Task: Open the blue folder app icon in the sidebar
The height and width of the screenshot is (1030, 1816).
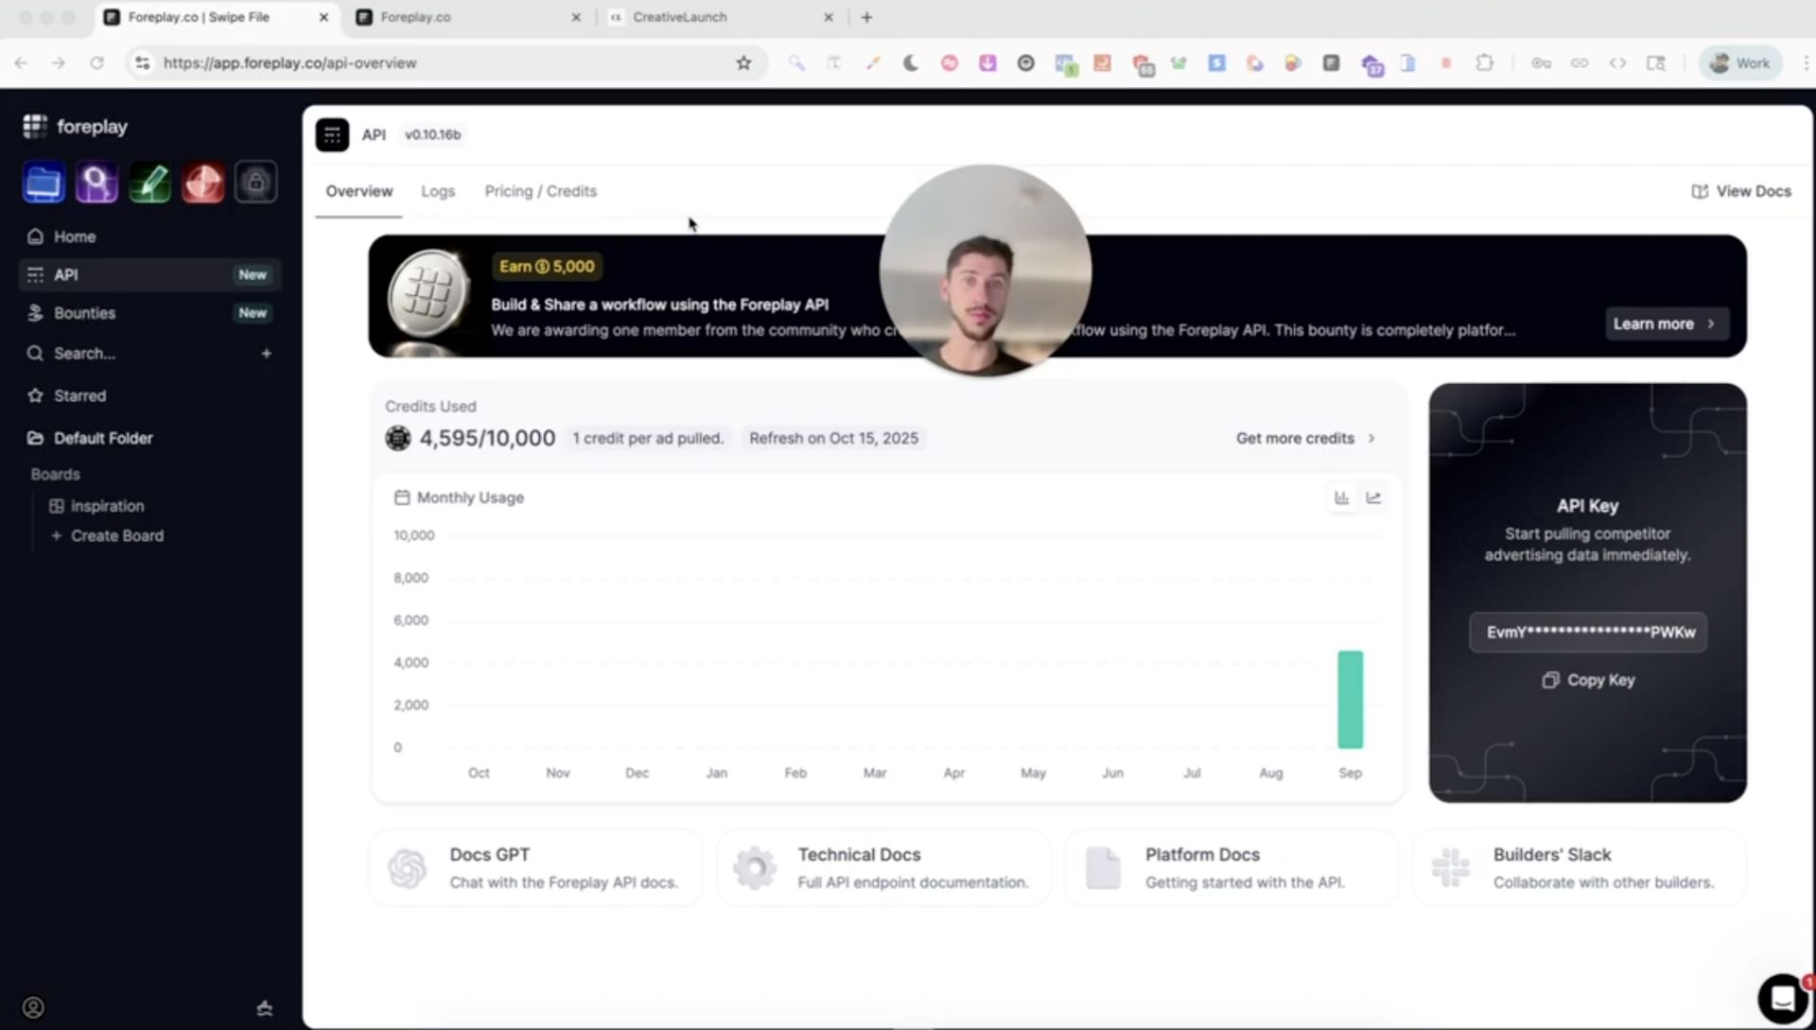Action: point(44,182)
